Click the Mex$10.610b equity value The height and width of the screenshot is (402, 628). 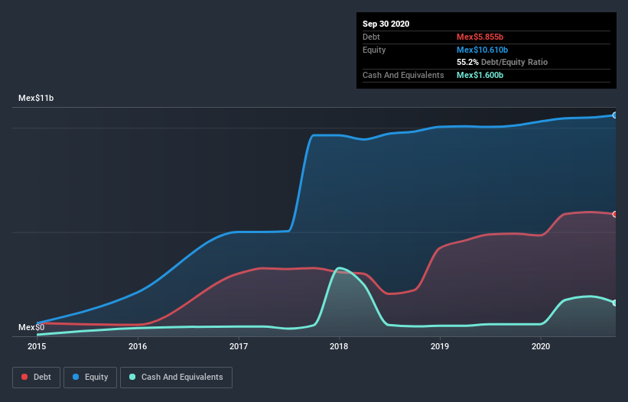(x=482, y=50)
